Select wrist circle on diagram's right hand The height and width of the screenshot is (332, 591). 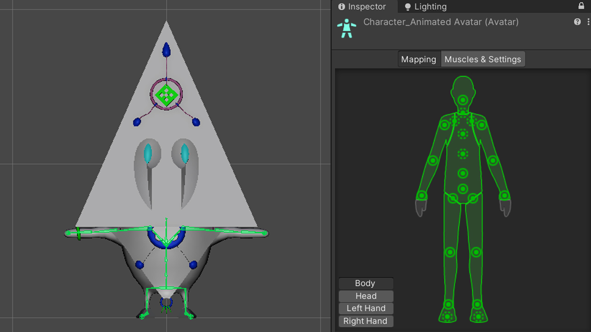click(504, 196)
